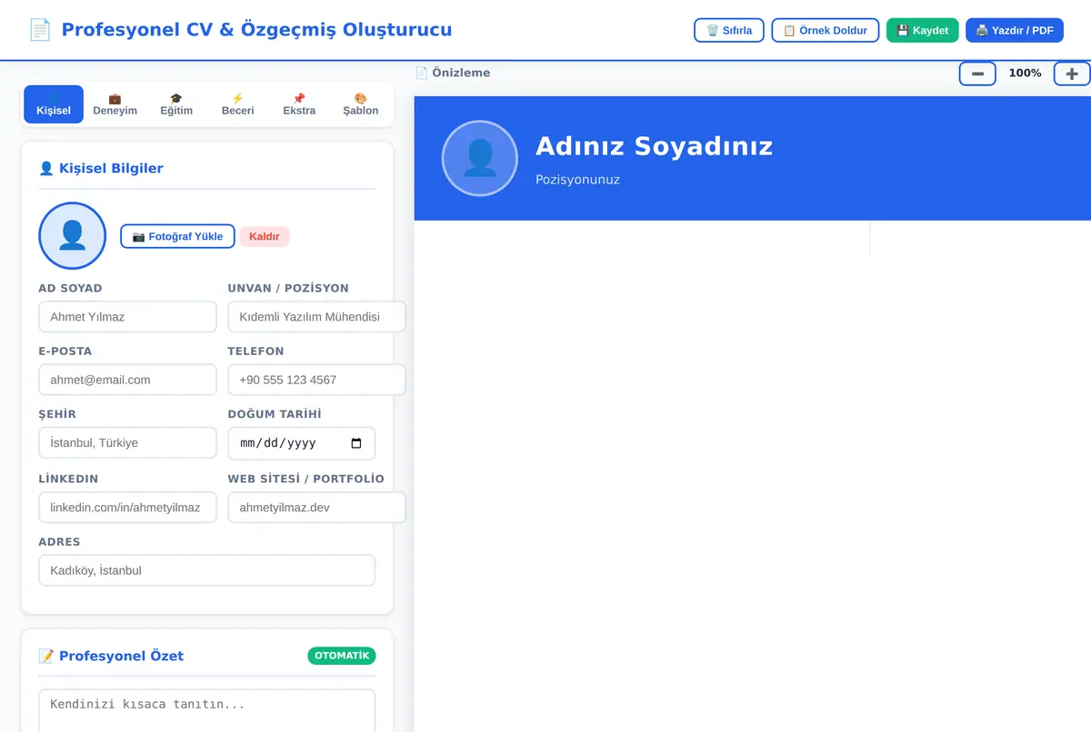This screenshot has width=1091, height=732.
Task: Open the Kişisel tab
Action: click(x=54, y=104)
